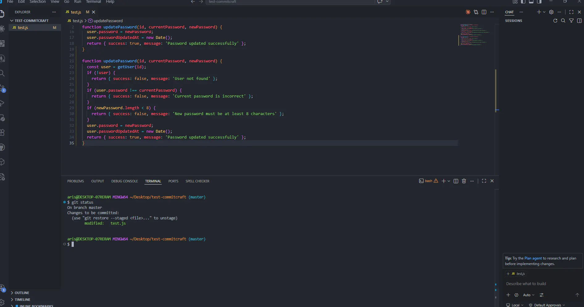Navigate back with arrow in title bar
584x307 pixels.
pos(193,2)
